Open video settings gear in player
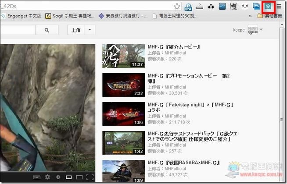 [47, 177]
